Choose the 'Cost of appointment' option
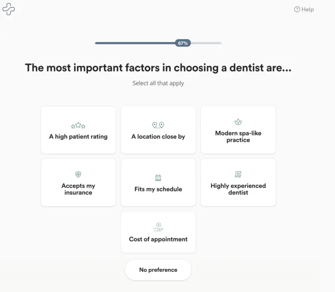335x292 pixels. tap(158, 232)
